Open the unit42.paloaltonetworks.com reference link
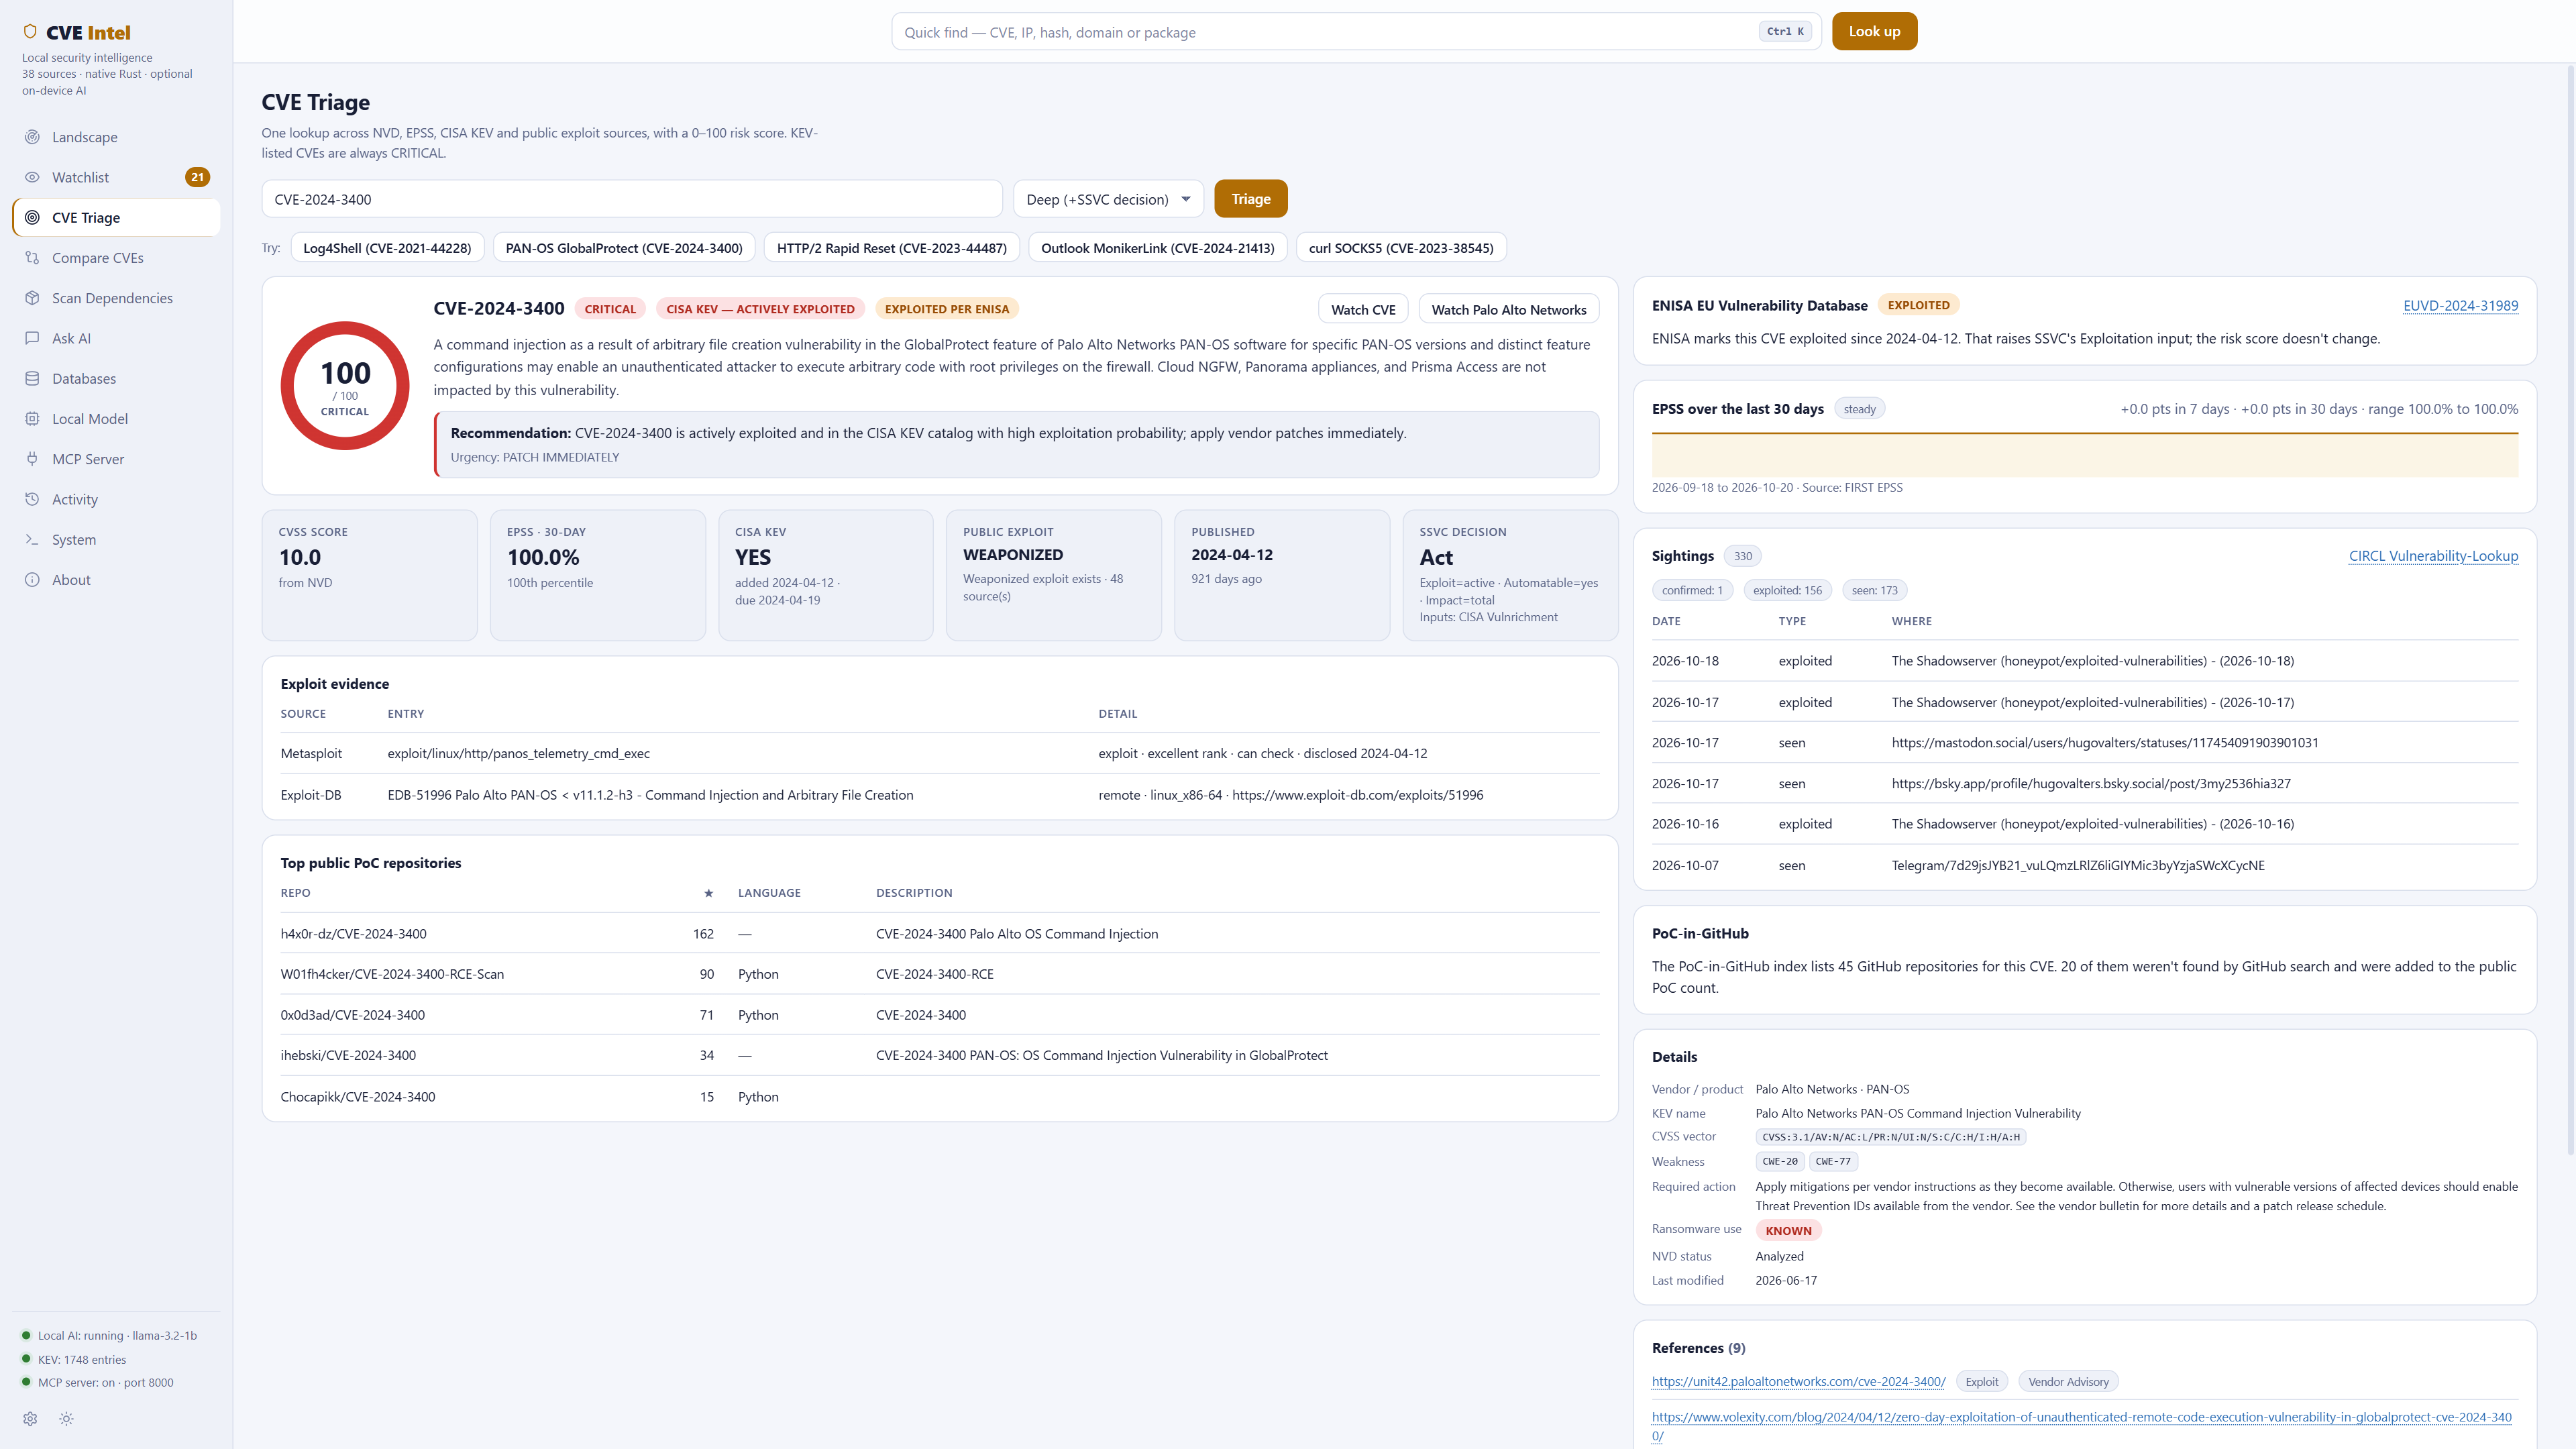 pyautogui.click(x=1798, y=1381)
